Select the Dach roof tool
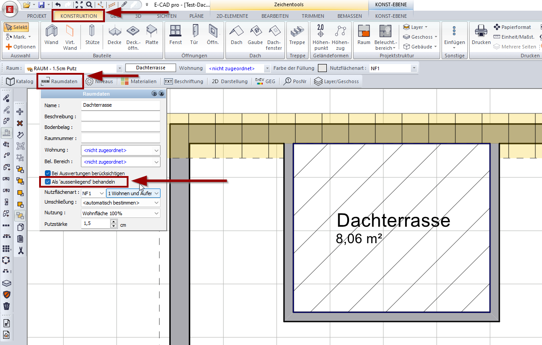The width and height of the screenshot is (542, 345). point(237,35)
